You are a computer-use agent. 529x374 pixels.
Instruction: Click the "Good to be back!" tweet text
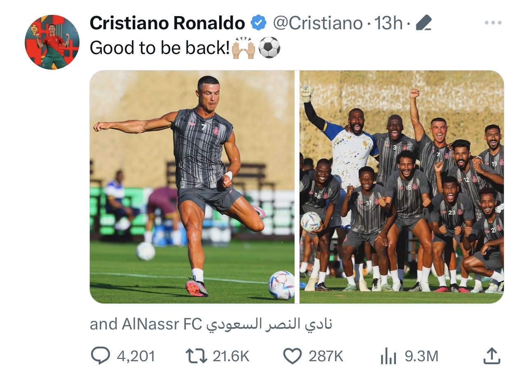[159, 48]
